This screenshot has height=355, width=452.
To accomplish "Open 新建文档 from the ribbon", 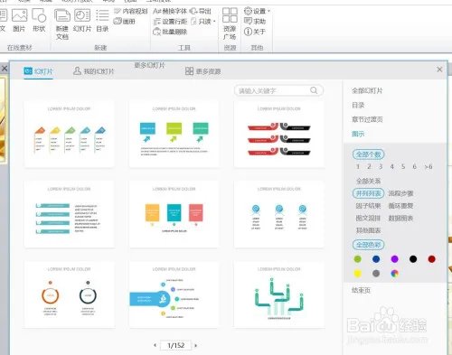I will tap(62, 24).
